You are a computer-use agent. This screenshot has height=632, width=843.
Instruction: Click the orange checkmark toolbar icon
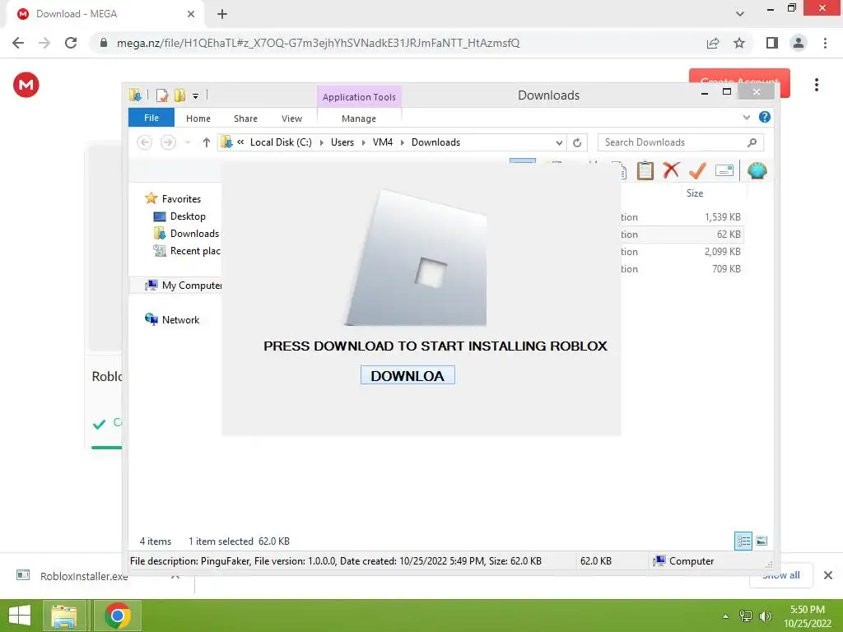[x=697, y=170]
